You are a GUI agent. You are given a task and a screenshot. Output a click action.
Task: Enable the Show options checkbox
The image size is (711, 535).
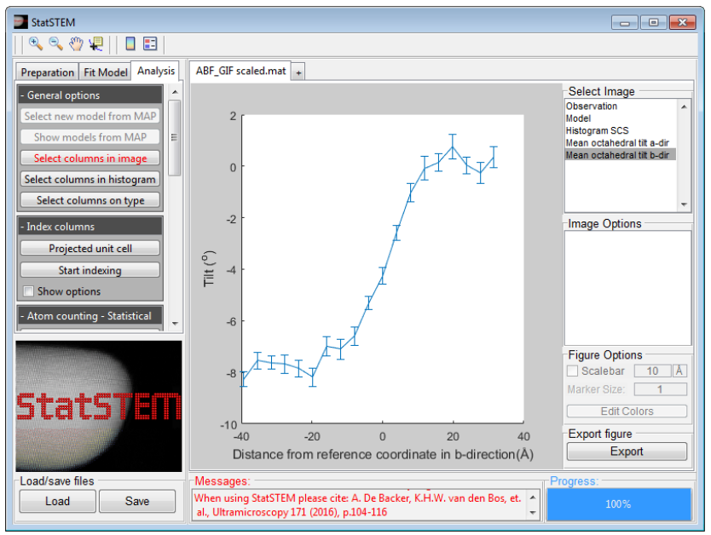[x=29, y=291]
